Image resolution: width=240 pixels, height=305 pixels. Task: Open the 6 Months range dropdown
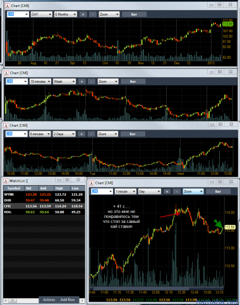(x=66, y=15)
